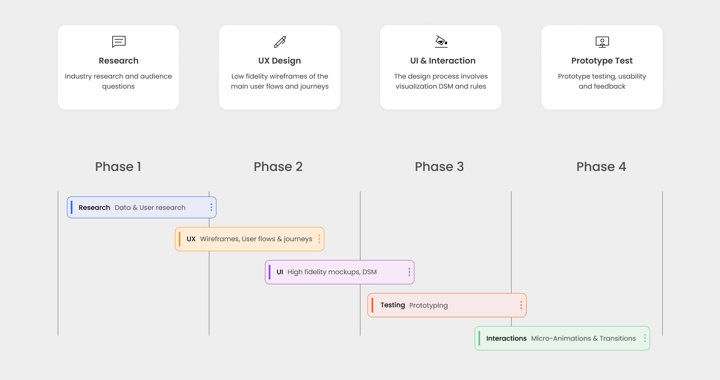Select the Phase 2 heading
The width and height of the screenshot is (720, 380).
[x=278, y=167]
